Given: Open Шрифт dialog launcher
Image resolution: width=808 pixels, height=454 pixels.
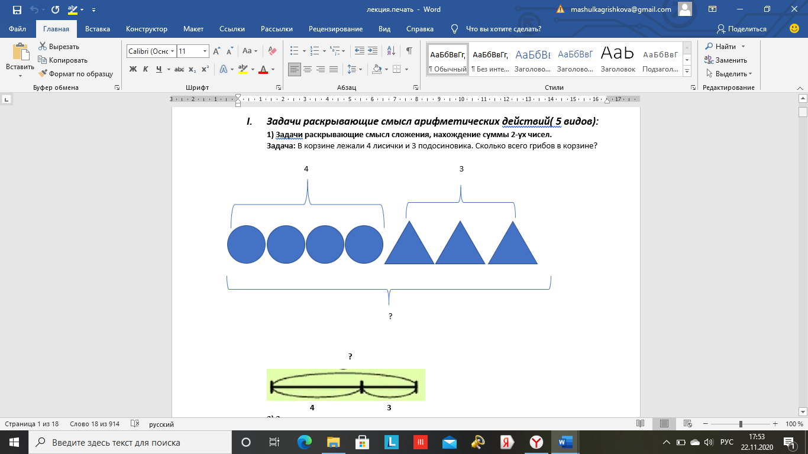Looking at the screenshot, I should click(x=279, y=87).
